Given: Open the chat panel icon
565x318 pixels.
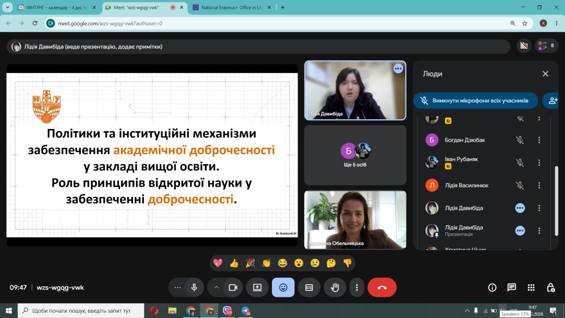Looking at the screenshot, I should click(512, 288).
